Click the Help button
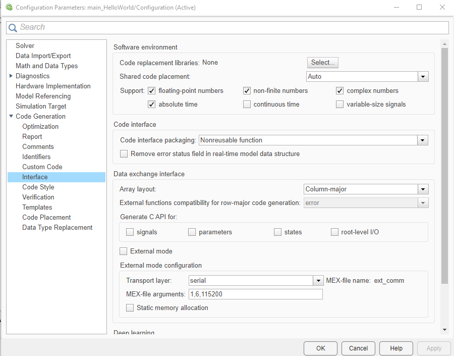 396,348
